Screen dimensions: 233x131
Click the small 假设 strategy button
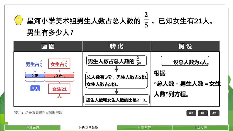(x=215, y=113)
